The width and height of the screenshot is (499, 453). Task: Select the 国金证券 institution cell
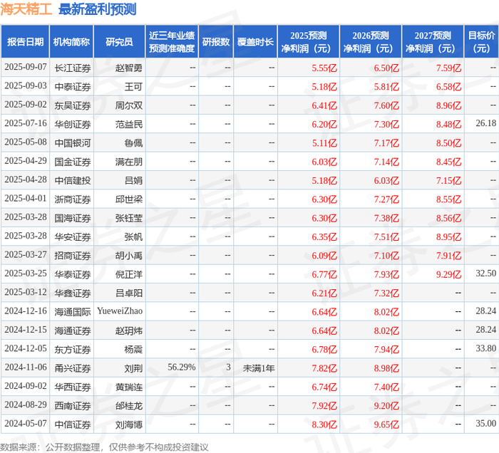point(73,162)
